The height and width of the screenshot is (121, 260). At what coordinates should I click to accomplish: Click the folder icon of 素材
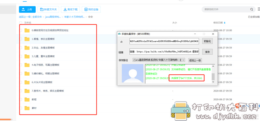(x=27, y=108)
